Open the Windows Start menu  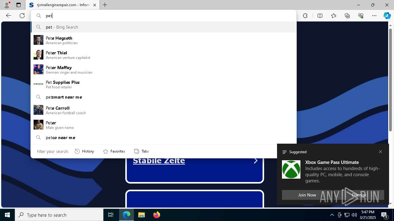pos(7,215)
